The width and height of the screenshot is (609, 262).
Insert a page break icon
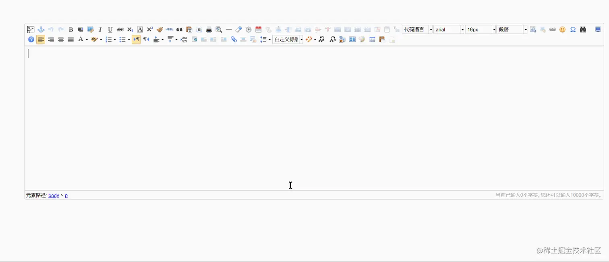(x=184, y=39)
